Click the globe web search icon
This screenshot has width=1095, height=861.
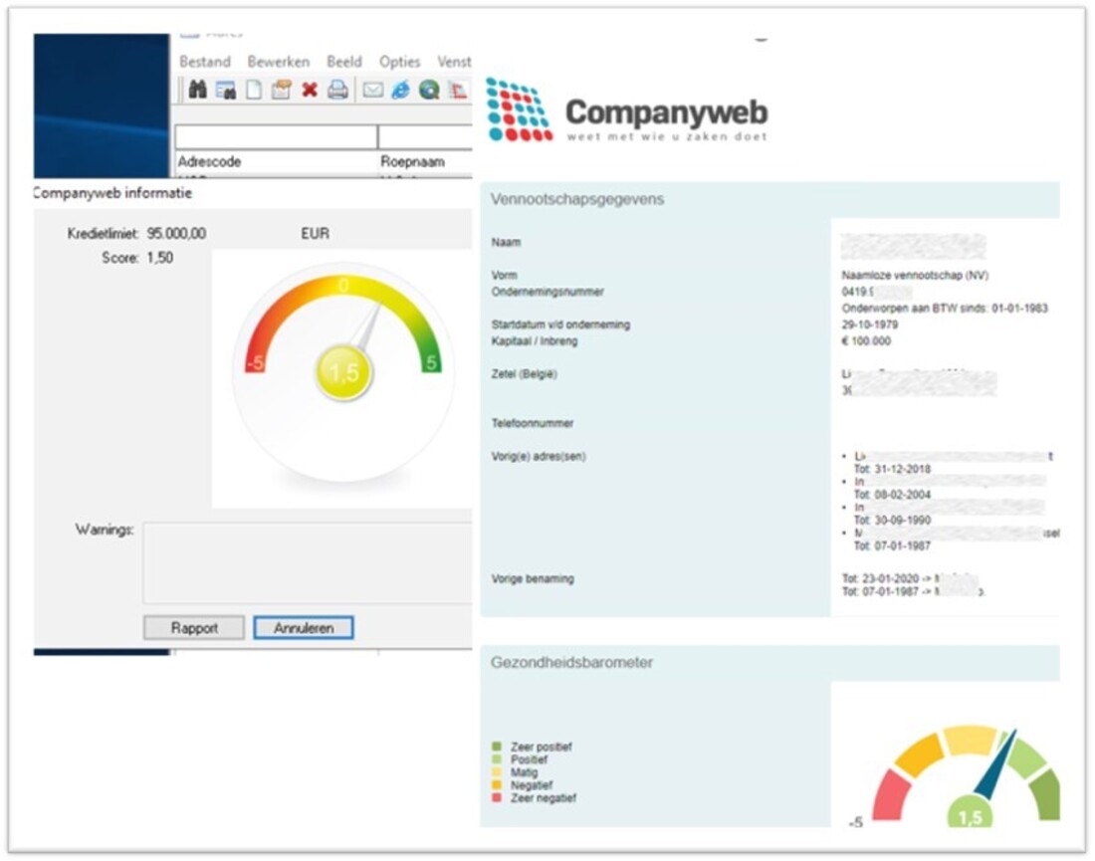point(429,90)
